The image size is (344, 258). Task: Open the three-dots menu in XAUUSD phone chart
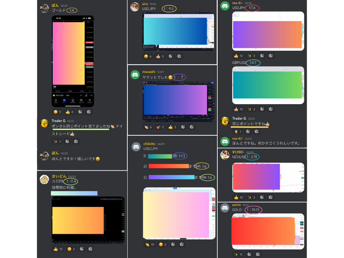click(91, 95)
